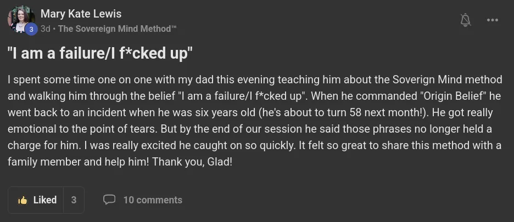The image size is (514, 222).
Task: Click the 3d post timestamp
Action: coord(45,29)
